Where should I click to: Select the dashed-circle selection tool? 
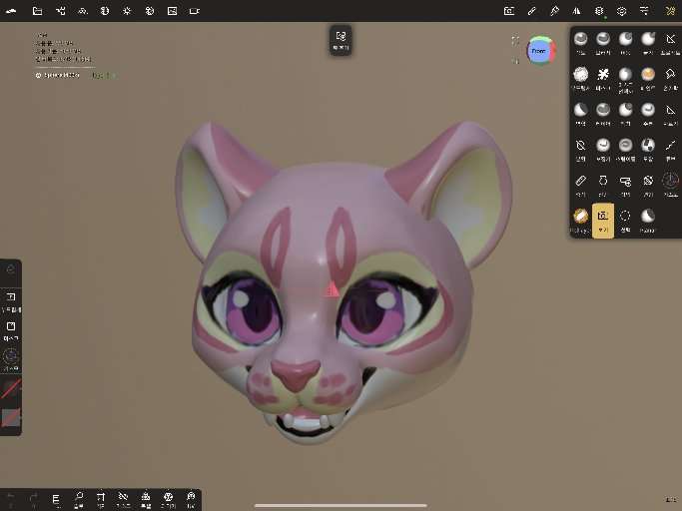coord(625,220)
